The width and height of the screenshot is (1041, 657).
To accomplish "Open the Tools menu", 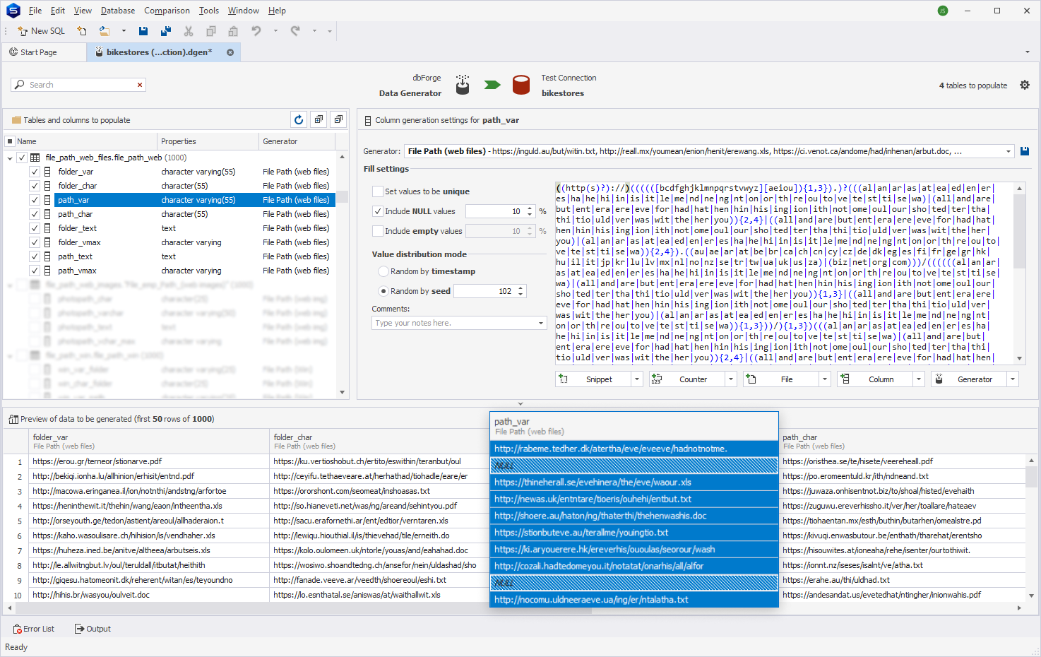I will click(x=209, y=11).
